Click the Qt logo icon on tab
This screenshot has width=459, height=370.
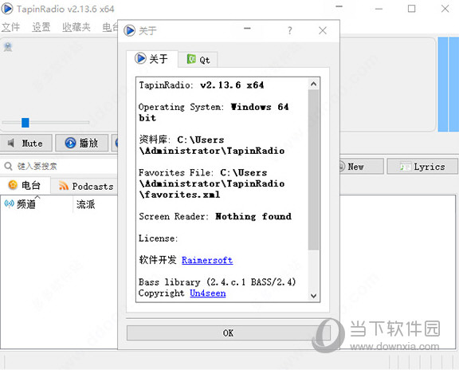tap(191, 59)
